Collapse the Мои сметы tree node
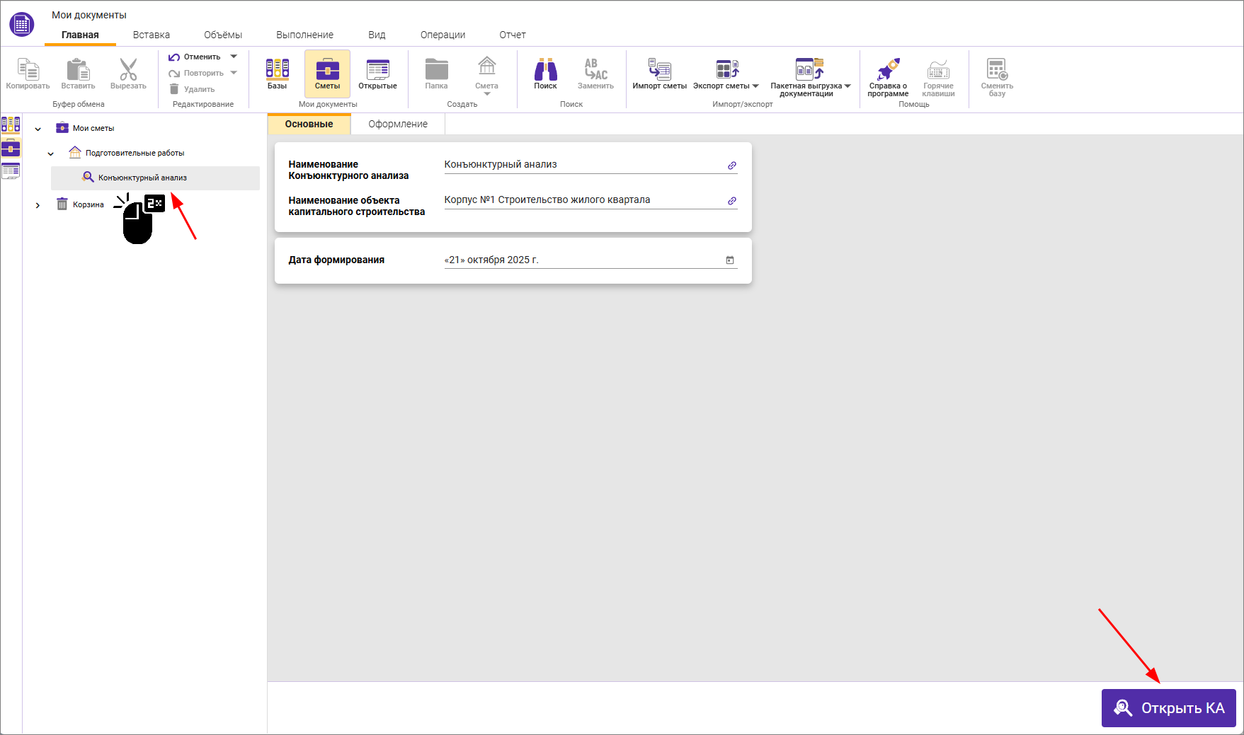1244x735 pixels. click(38, 129)
